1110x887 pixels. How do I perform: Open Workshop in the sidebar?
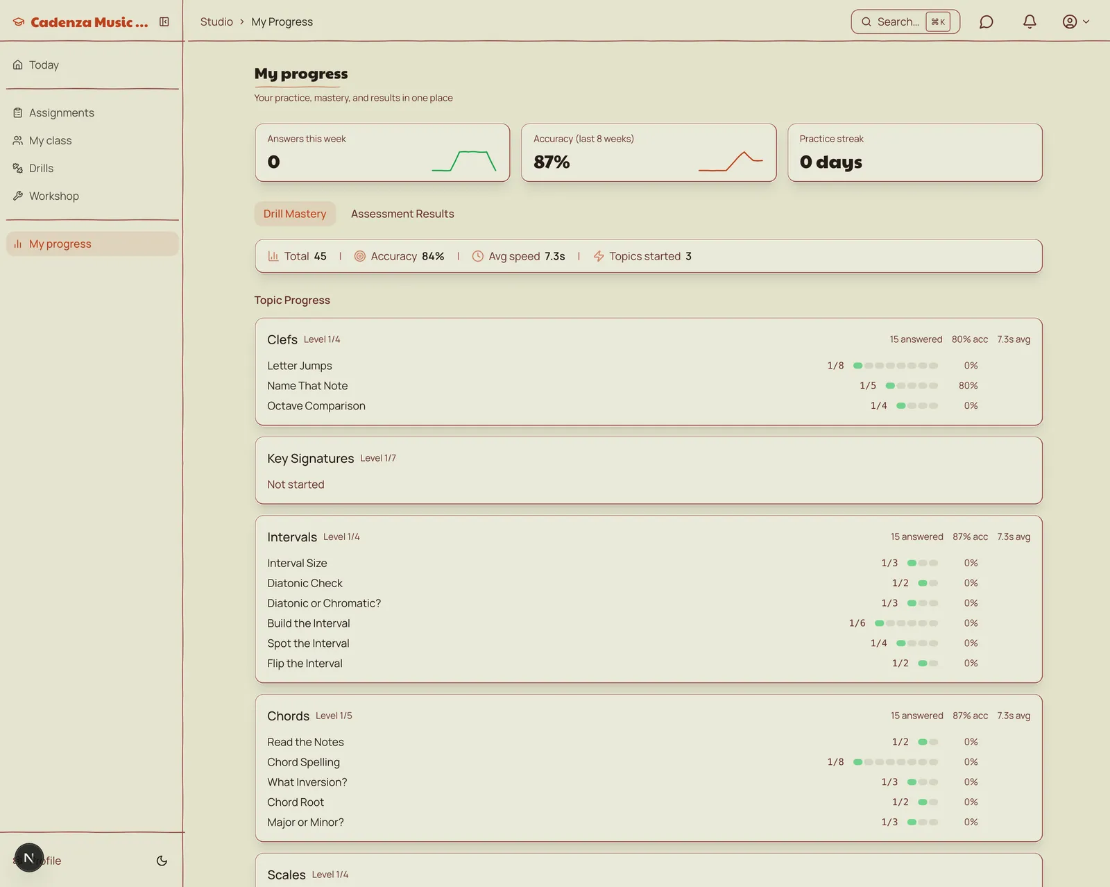(92, 196)
